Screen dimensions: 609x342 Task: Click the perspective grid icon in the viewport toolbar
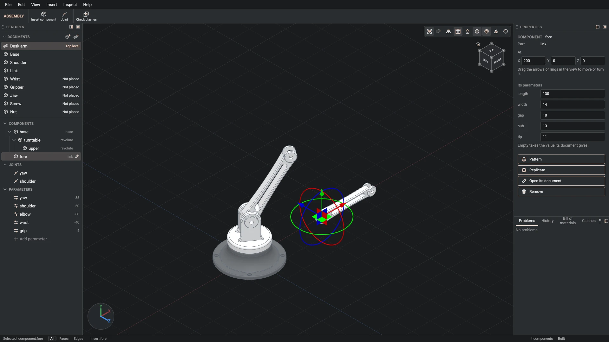tap(449, 31)
